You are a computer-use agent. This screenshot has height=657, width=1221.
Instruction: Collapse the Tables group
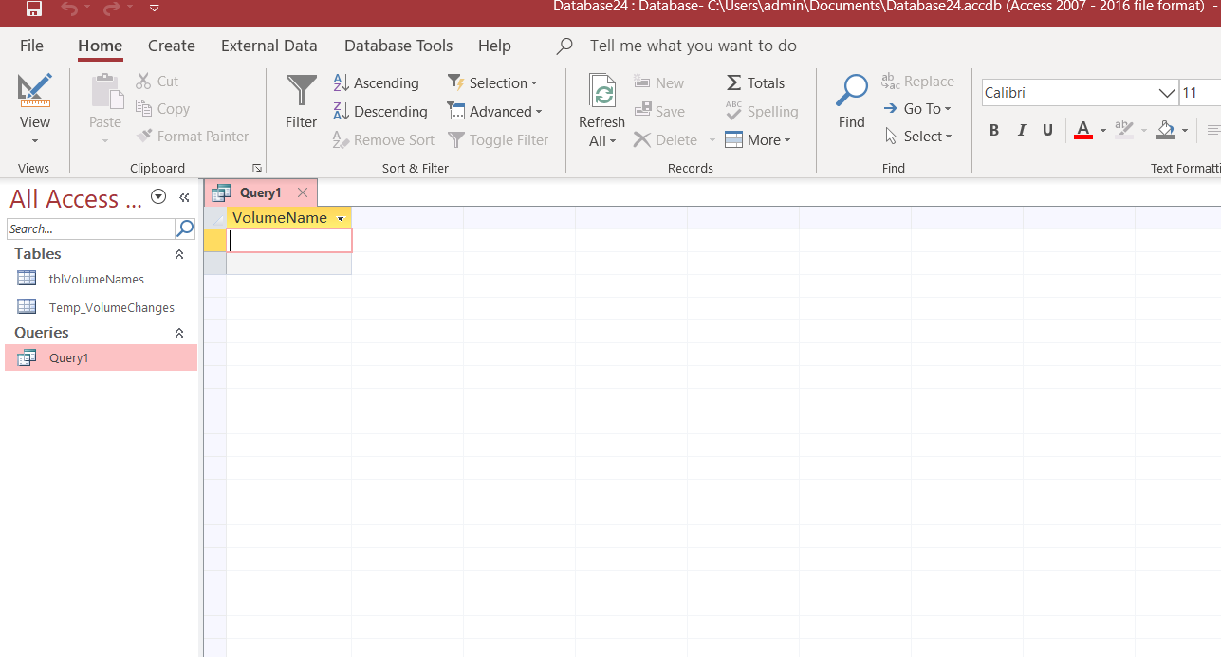coord(179,254)
